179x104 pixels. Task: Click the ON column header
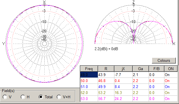pyautogui.click(x=171, y=69)
